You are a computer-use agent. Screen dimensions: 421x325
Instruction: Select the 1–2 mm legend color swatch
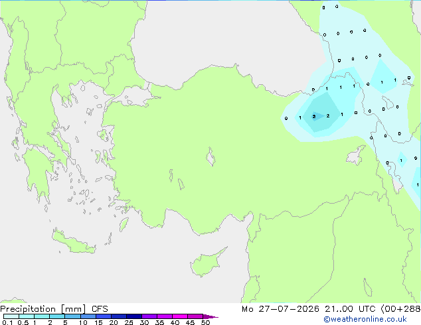click(x=42, y=316)
